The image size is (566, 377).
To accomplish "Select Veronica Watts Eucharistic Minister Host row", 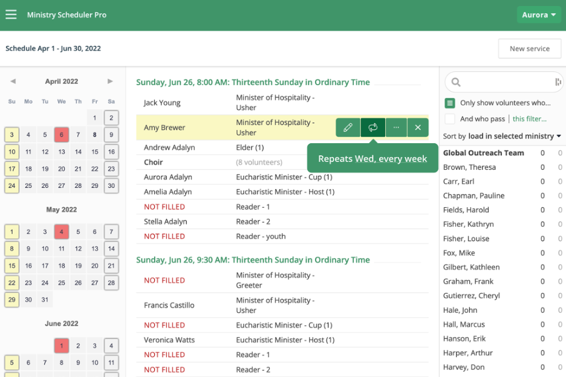I will (x=282, y=340).
